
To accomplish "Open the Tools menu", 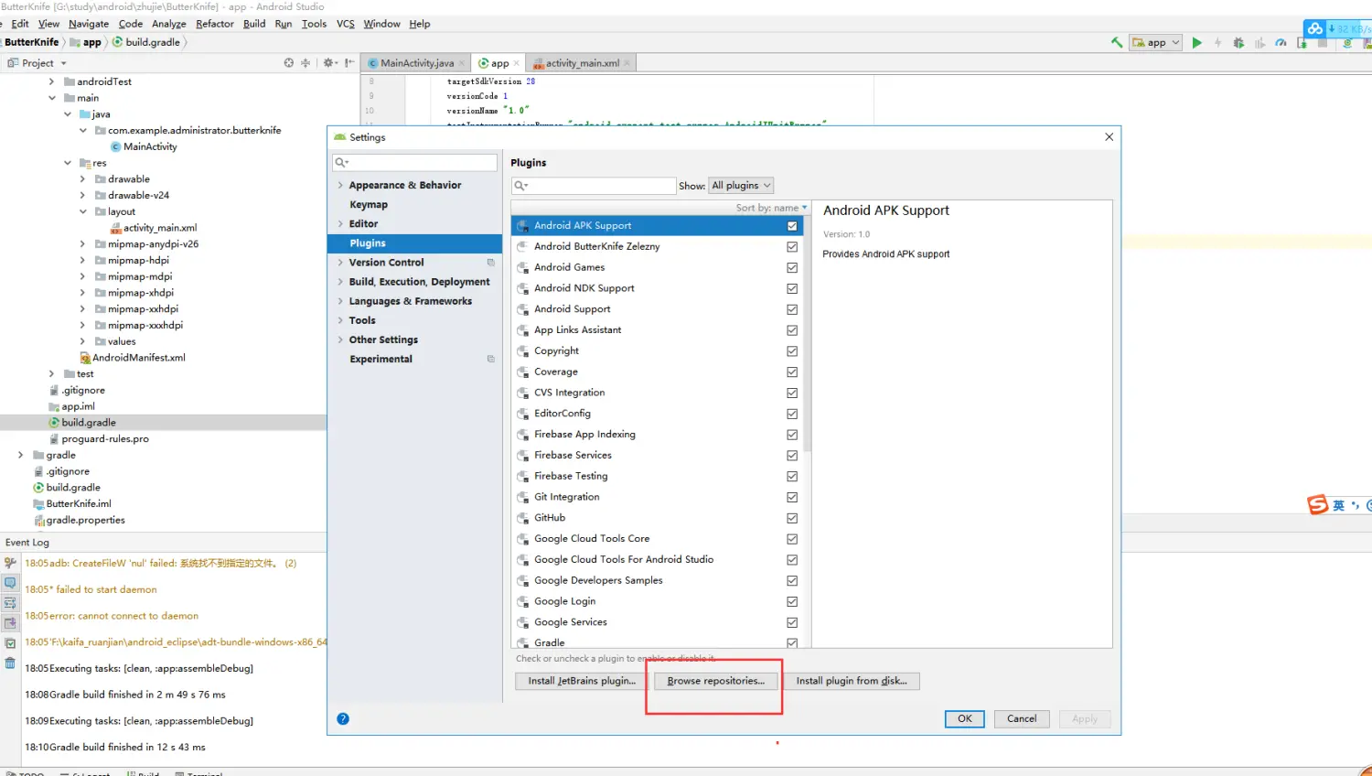I will [x=314, y=24].
